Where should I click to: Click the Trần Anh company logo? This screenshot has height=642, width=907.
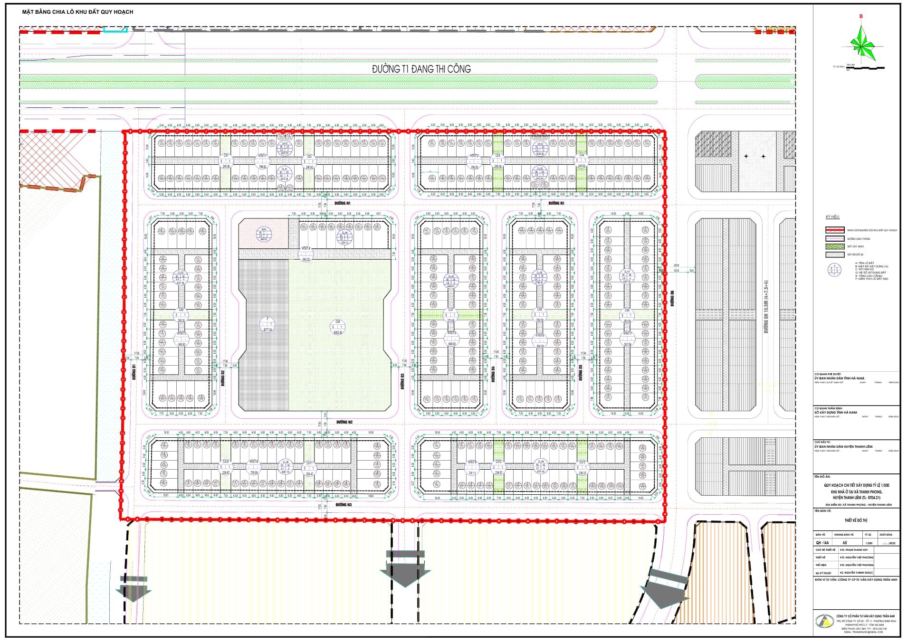824,621
